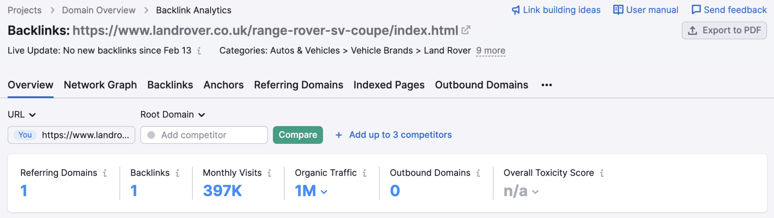Open the Referring Domains tab
Screen dimensions: 774x218
(299, 85)
